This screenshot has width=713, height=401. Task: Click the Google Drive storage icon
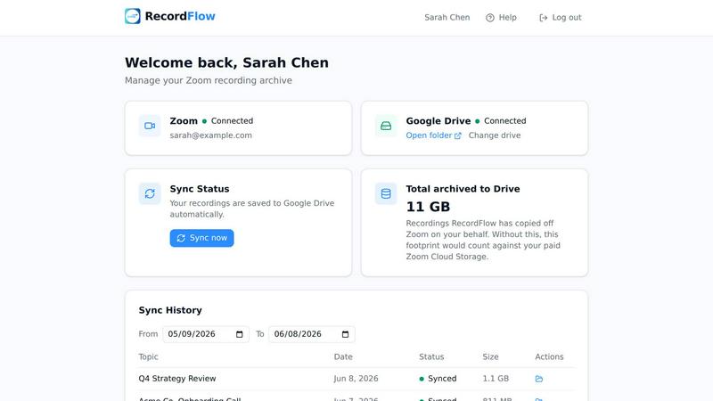click(386, 126)
